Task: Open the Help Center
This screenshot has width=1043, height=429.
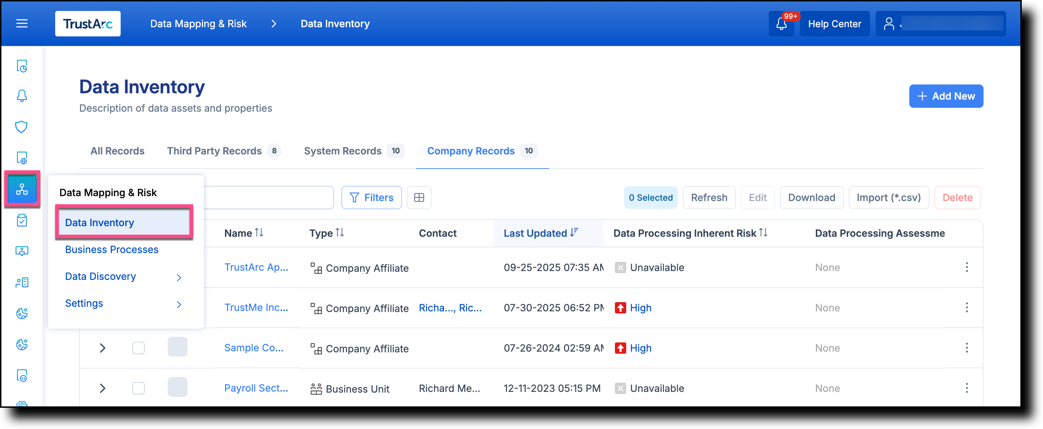Action: [x=835, y=24]
